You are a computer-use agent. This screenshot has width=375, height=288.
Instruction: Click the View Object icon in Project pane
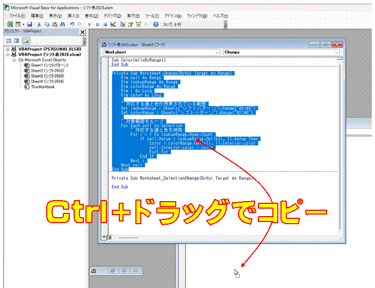[16, 41]
